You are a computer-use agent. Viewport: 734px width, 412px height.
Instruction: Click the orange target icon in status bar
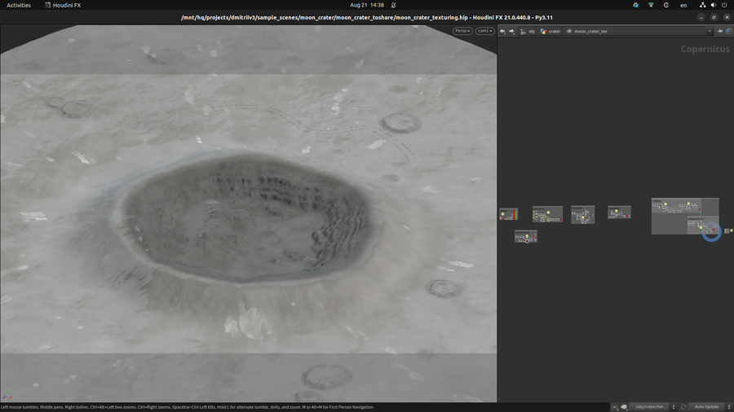point(613,406)
